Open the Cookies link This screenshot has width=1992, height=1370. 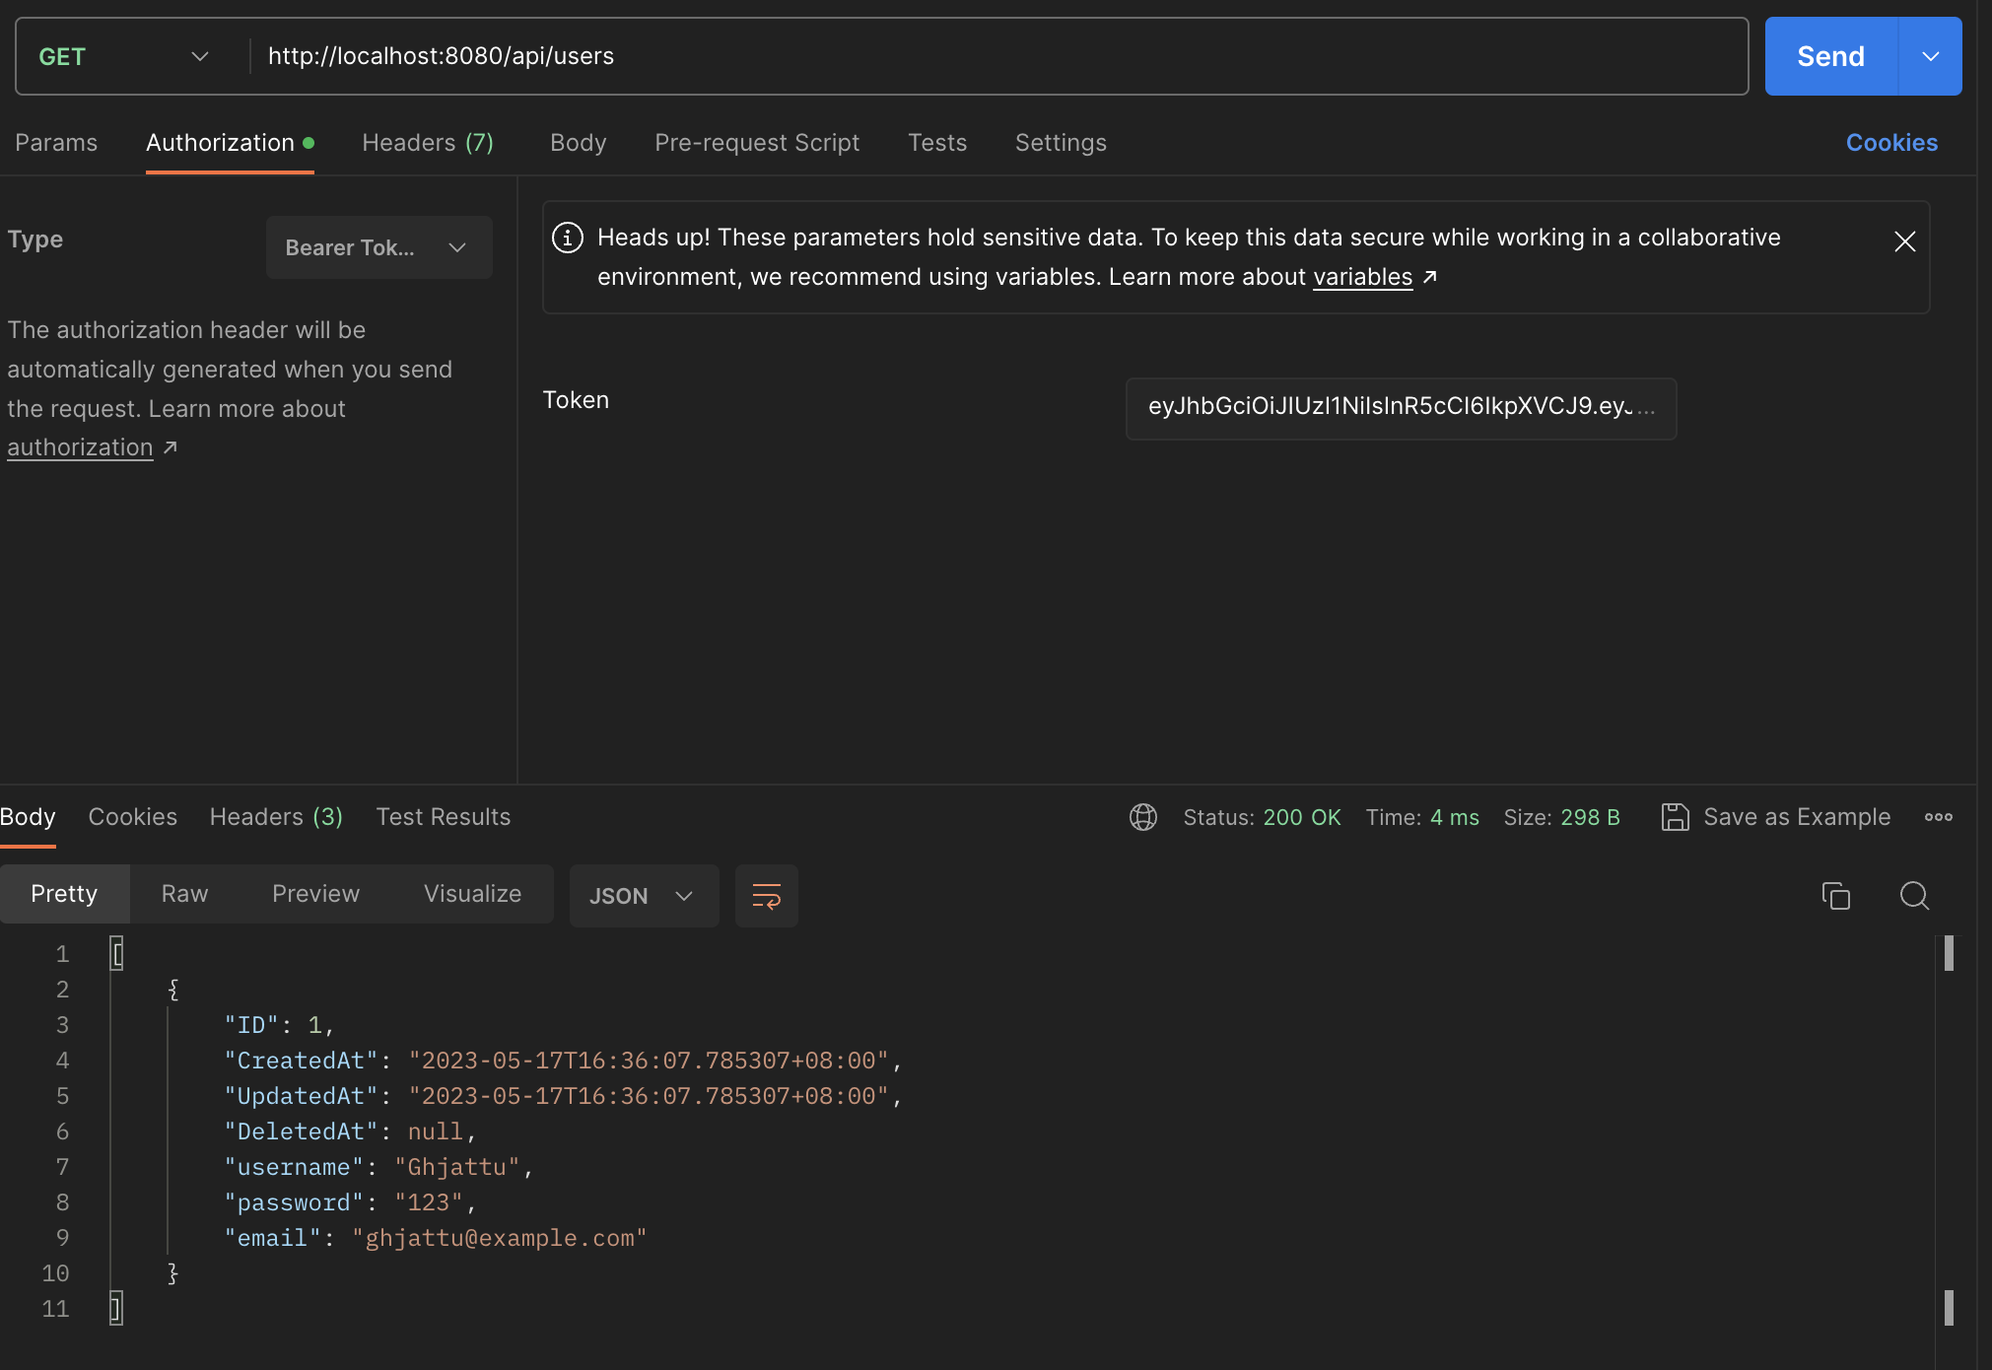click(1890, 143)
